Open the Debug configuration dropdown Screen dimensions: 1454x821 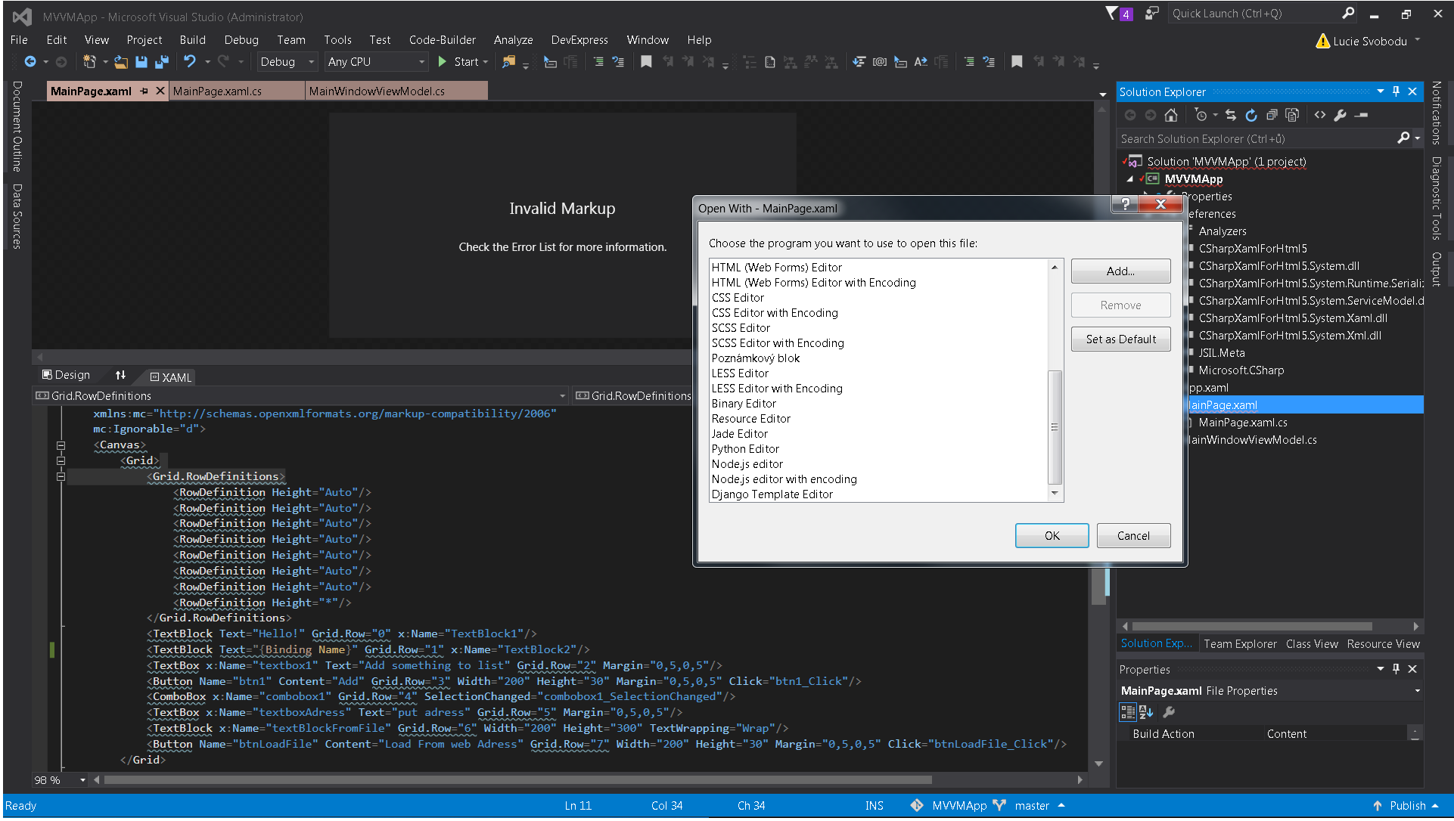287,62
